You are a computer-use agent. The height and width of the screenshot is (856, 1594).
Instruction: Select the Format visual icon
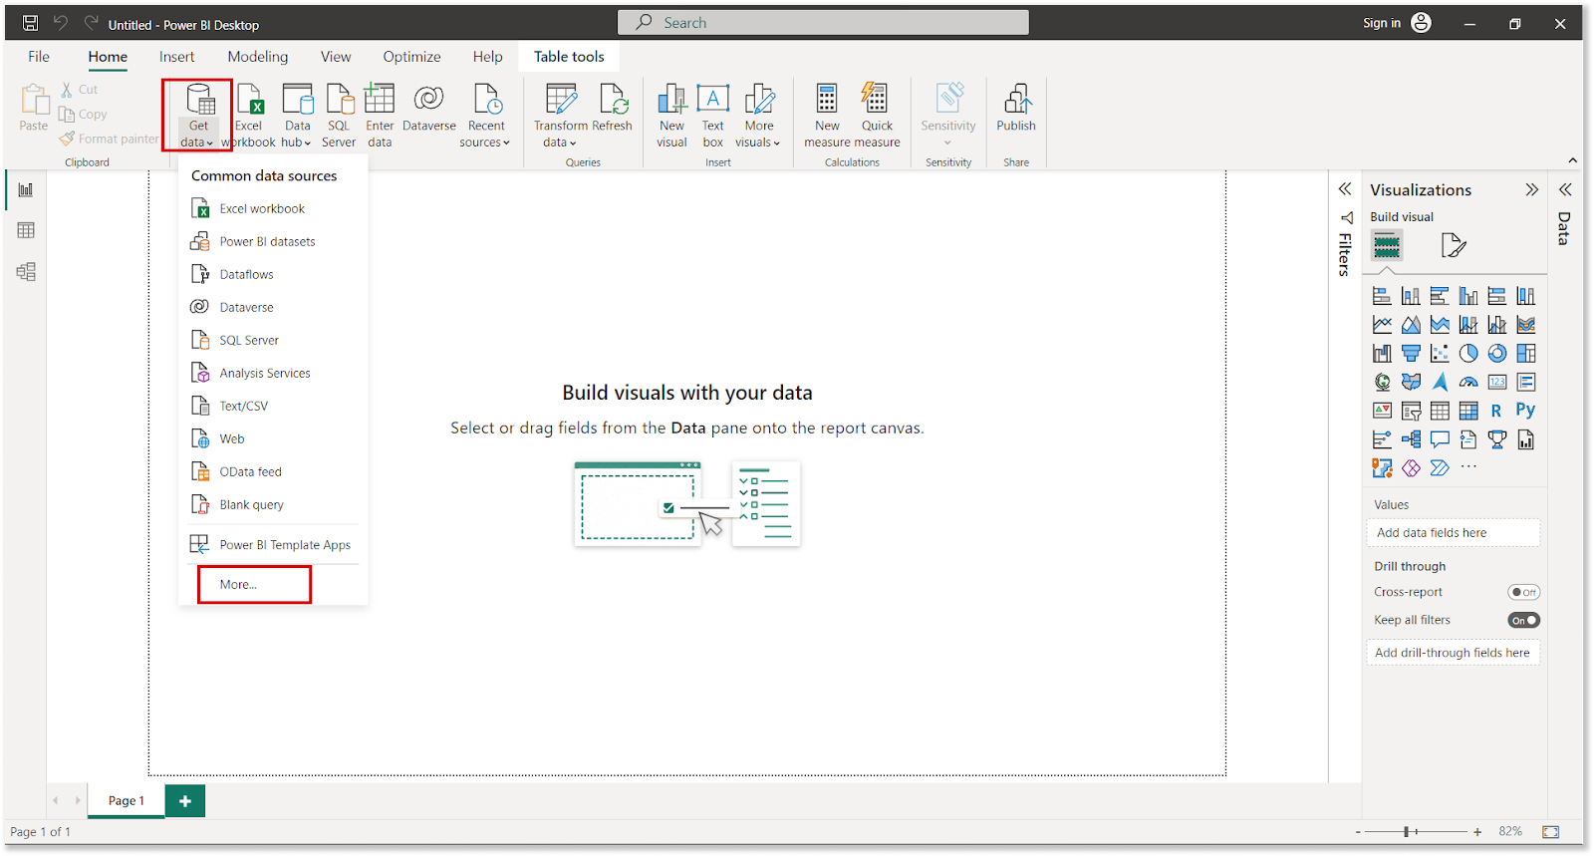click(1453, 244)
